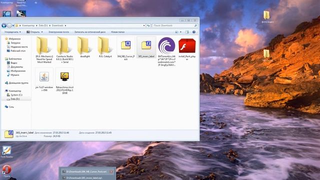This screenshot has height=180, width=320.
Task: Toggle the preview pane button
Action: pyautogui.click(x=187, y=32)
